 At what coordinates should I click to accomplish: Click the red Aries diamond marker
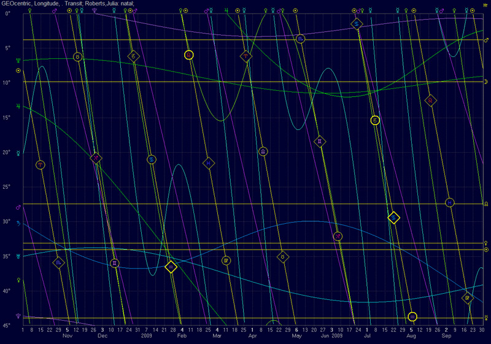245,56
